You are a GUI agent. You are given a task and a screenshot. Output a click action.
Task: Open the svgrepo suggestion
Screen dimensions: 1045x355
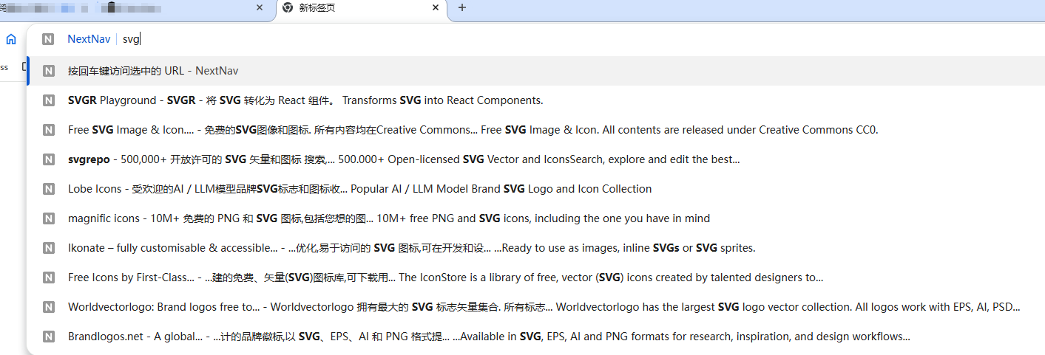coord(535,159)
